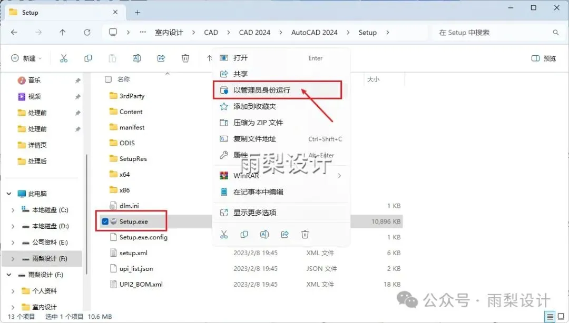This screenshot has width=569, height=323.
Task: Select Add to Favorites (添加到收藏夹)
Action: [x=281, y=107]
